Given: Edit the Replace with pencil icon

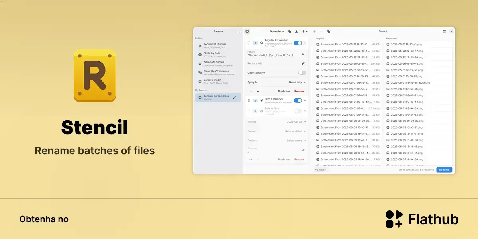Looking at the screenshot, I should click(303, 63).
